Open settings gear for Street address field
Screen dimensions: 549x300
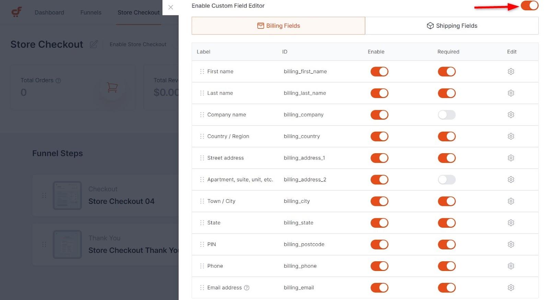point(511,158)
